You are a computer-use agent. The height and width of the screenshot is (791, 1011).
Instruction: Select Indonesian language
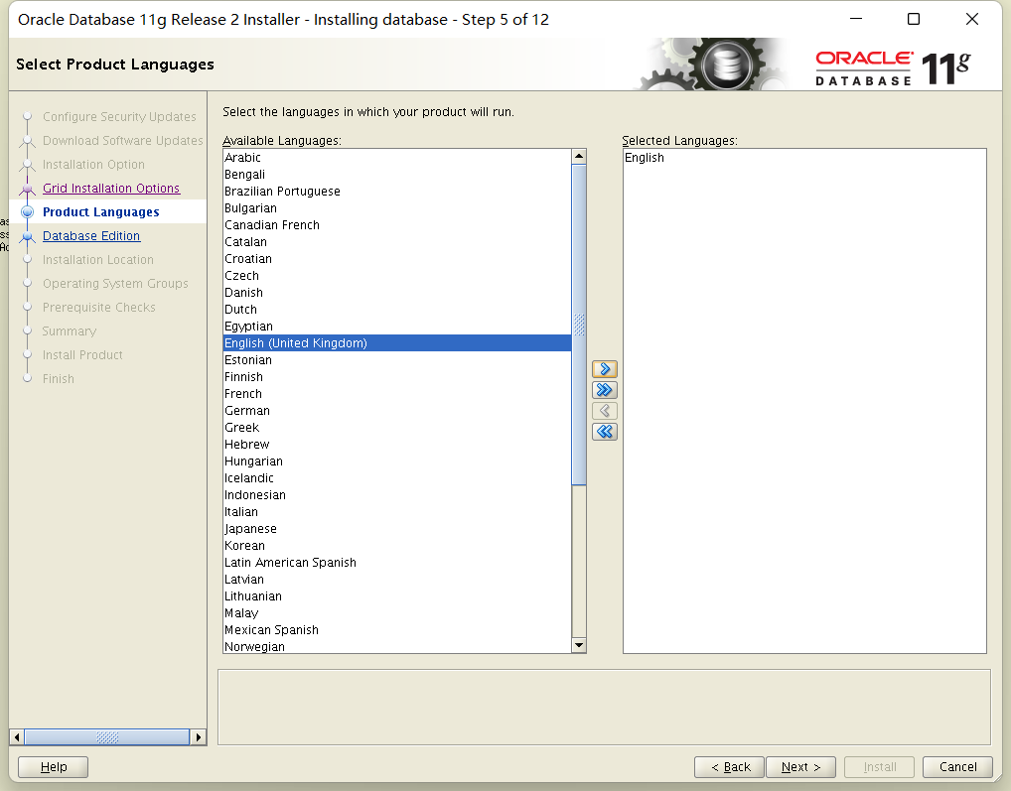397,494
